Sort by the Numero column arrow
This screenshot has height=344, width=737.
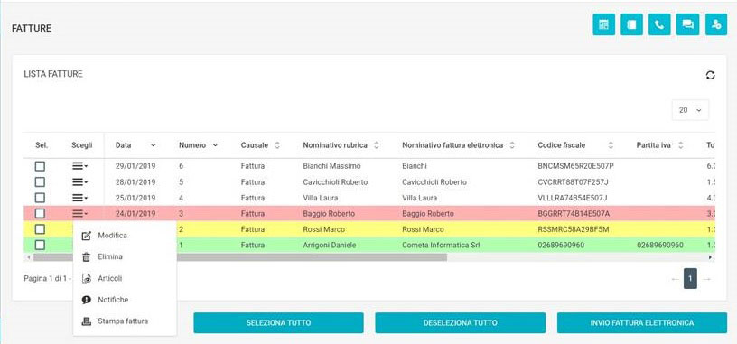pos(215,145)
